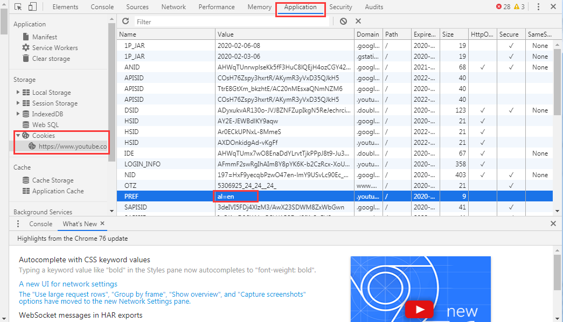Select the What's New drawer tab
The height and width of the screenshot is (322, 563).
pos(80,223)
